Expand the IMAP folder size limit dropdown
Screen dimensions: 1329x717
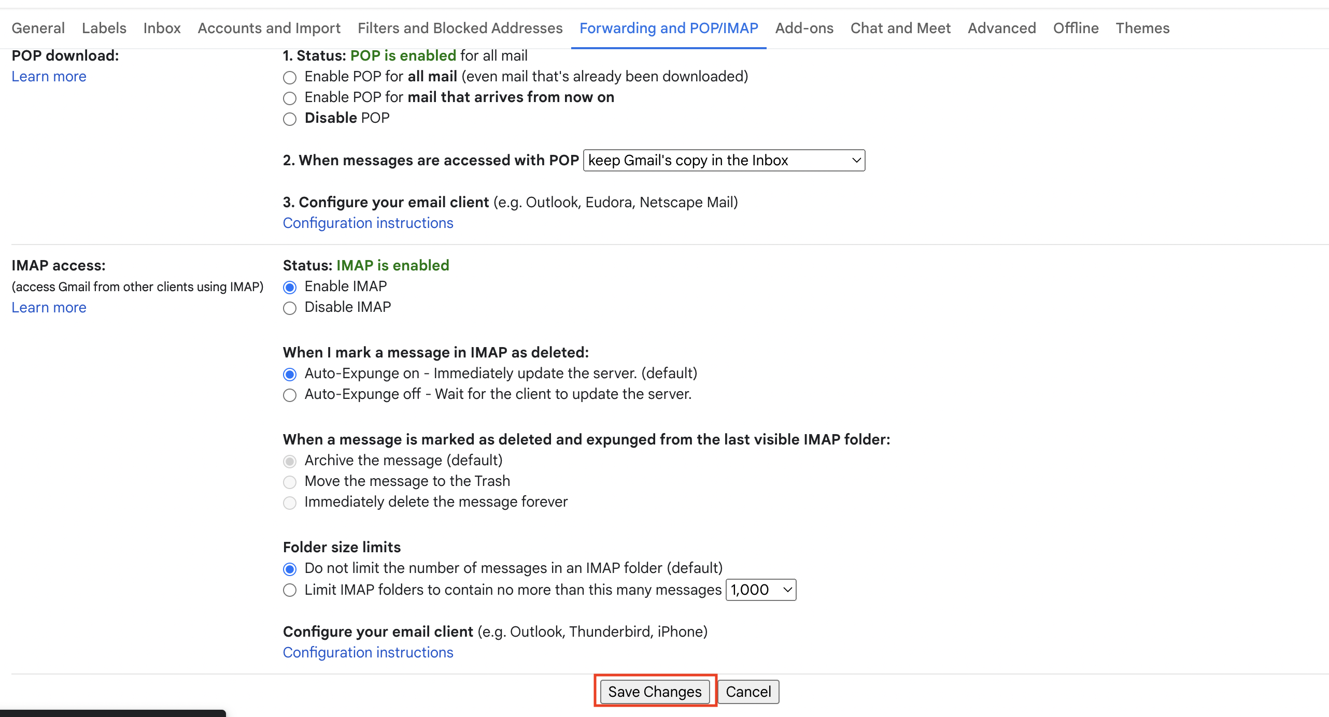click(760, 589)
